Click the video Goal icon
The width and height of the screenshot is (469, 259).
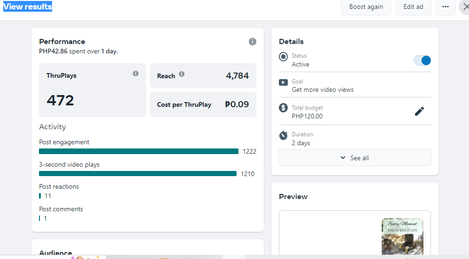pos(283,82)
